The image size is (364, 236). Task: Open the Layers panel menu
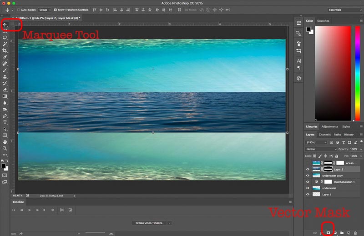click(361, 134)
